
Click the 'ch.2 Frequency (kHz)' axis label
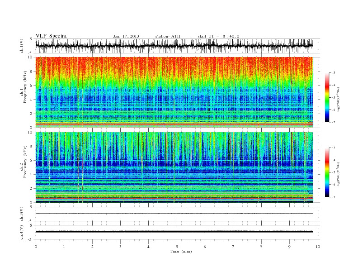point(24,161)
